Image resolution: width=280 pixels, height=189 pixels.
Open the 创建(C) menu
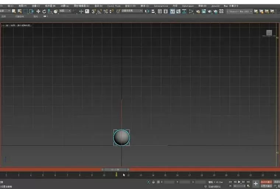pyautogui.click(x=36, y=6)
